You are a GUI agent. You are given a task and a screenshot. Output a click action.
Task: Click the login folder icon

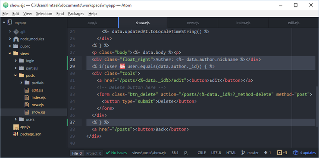point(22,61)
